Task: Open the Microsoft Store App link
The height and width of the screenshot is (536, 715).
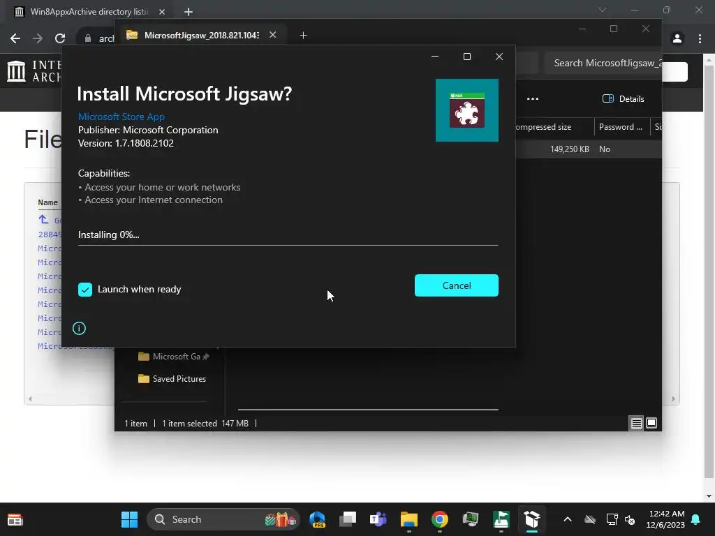Action: point(121,117)
